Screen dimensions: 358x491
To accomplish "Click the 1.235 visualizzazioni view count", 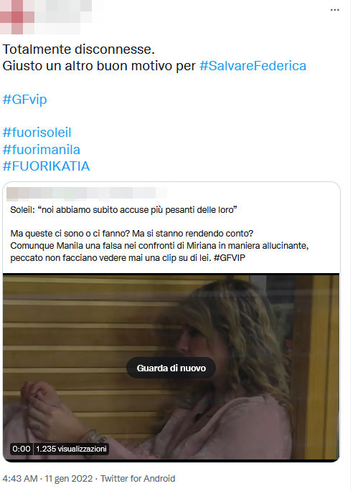I will click(x=71, y=449).
